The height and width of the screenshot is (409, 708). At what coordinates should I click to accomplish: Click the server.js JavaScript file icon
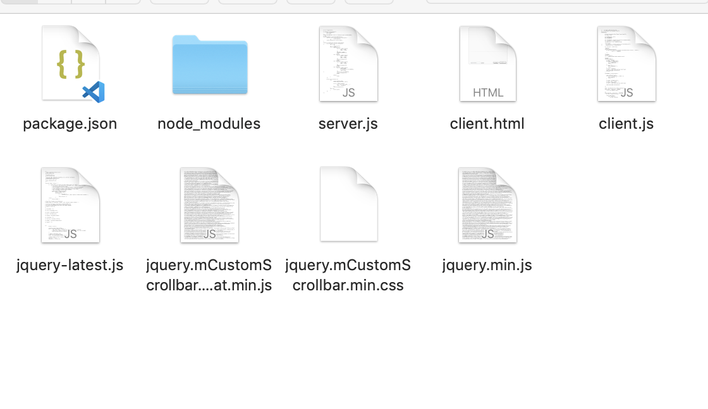click(x=348, y=63)
